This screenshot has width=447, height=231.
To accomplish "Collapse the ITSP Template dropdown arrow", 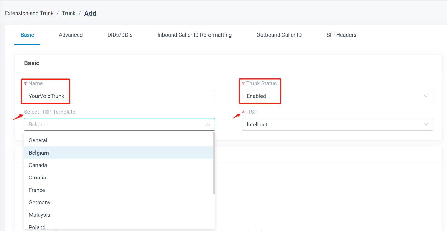I will coord(208,125).
